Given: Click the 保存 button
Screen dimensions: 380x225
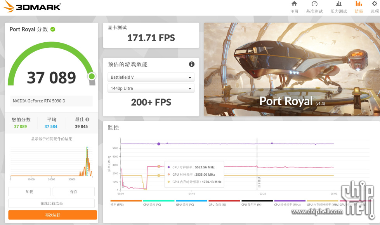Looking at the screenshot, I should (74, 192).
